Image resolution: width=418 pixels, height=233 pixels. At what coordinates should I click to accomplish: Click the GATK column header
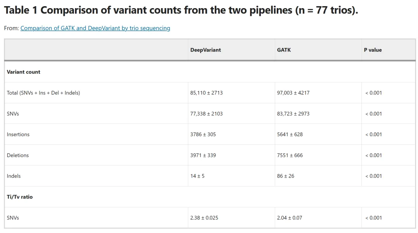(x=284, y=50)
